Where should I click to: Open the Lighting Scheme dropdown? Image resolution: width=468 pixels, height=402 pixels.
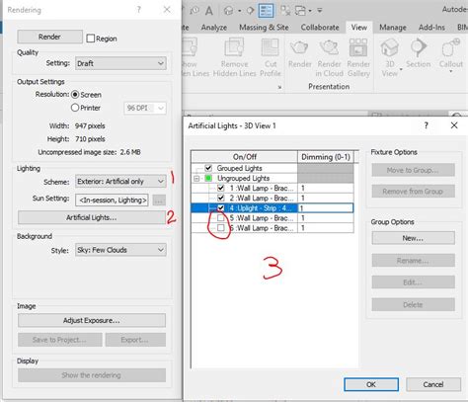(120, 181)
